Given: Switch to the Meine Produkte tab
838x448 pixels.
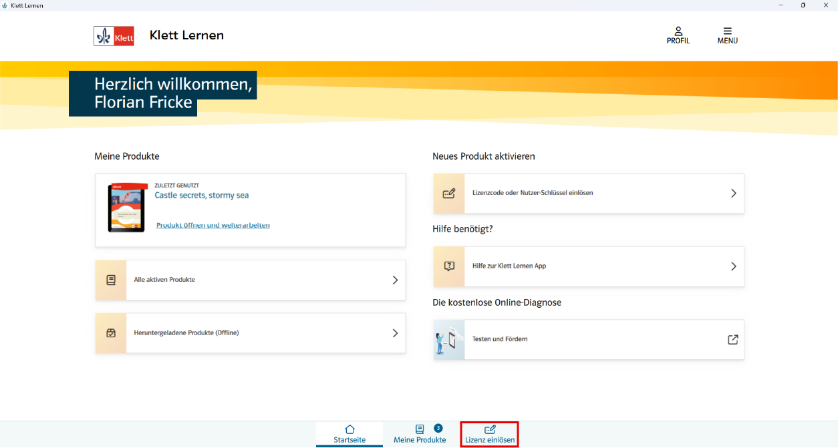Looking at the screenshot, I should (x=420, y=434).
